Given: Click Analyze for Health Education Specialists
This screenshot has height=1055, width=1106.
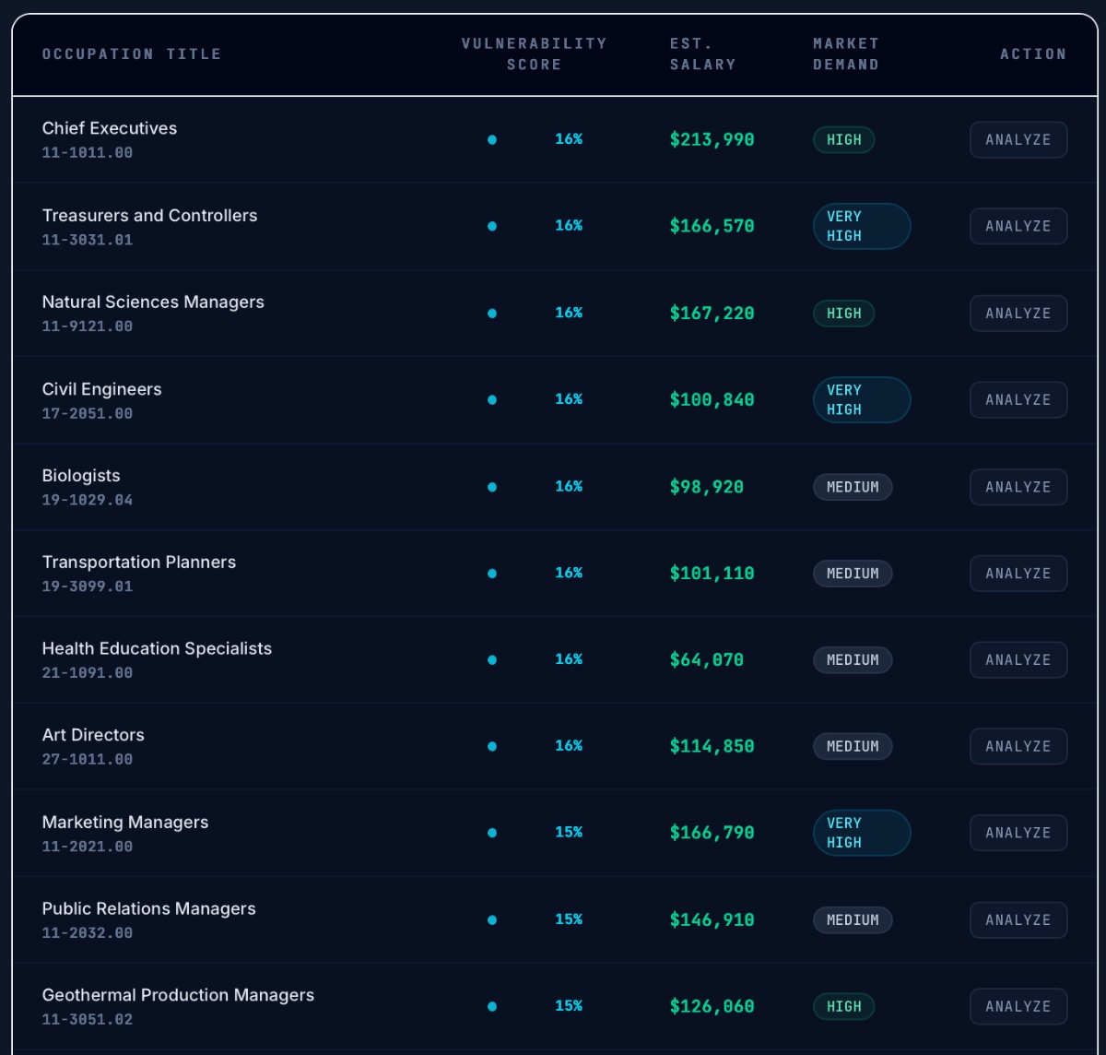Looking at the screenshot, I should [1018, 660].
